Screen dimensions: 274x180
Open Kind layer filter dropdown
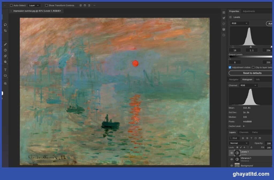(234, 138)
